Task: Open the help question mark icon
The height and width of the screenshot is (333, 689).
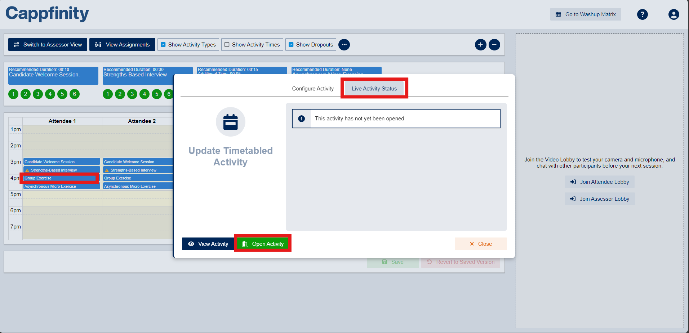Action: tap(642, 14)
